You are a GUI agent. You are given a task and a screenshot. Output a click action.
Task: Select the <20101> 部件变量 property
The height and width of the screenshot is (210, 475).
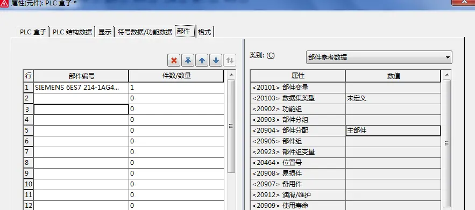pos(298,88)
